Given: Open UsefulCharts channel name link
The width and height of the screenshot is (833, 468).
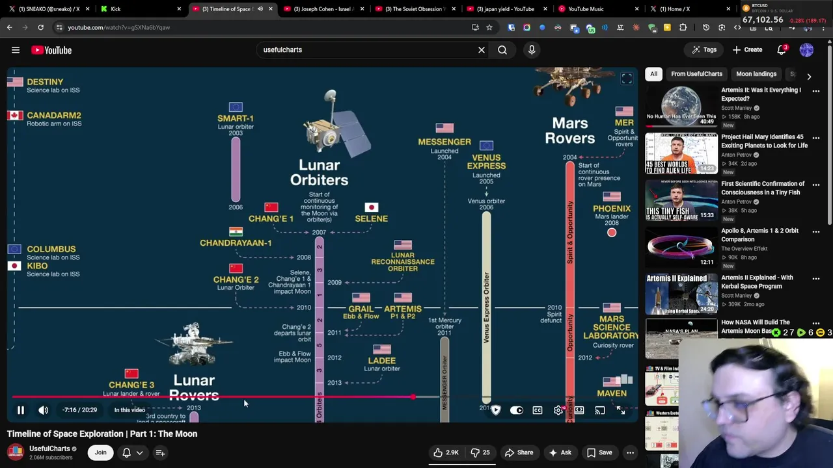Looking at the screenshot, I should click(49, 448).
